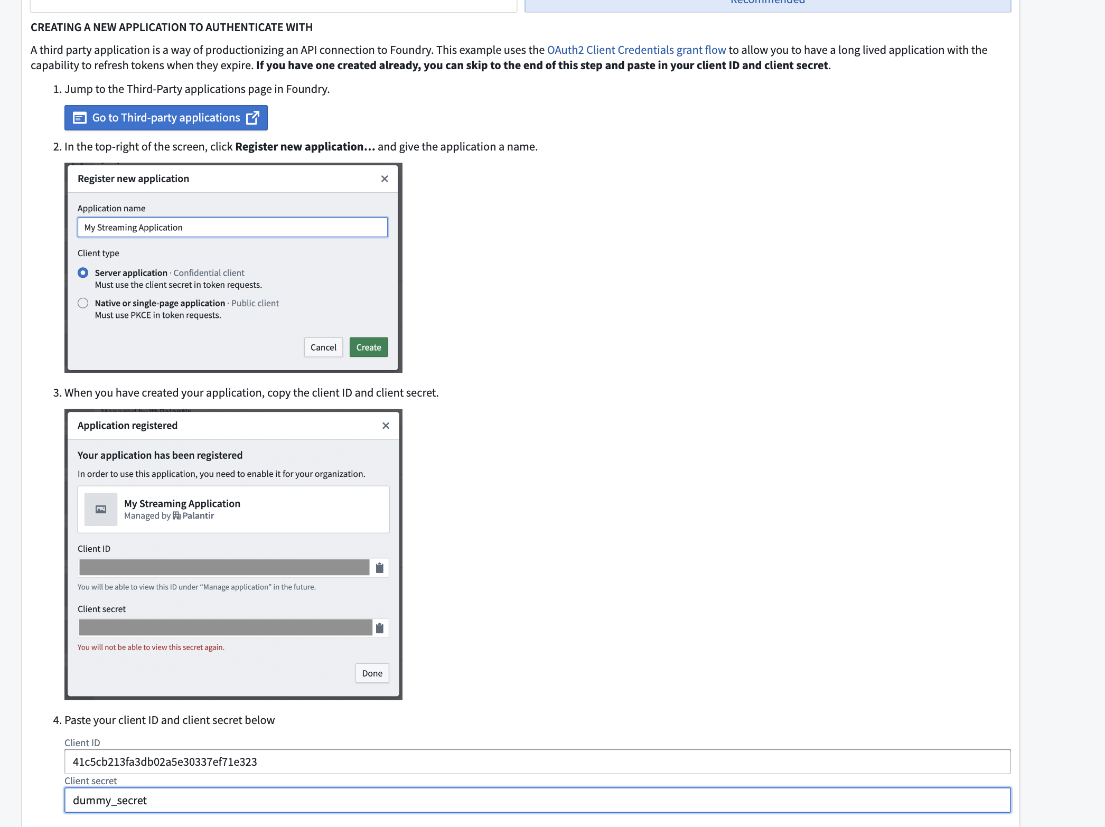Click the image placeholder for My Streaming Application
1105x827 pixels.
(x=100, y=509)
